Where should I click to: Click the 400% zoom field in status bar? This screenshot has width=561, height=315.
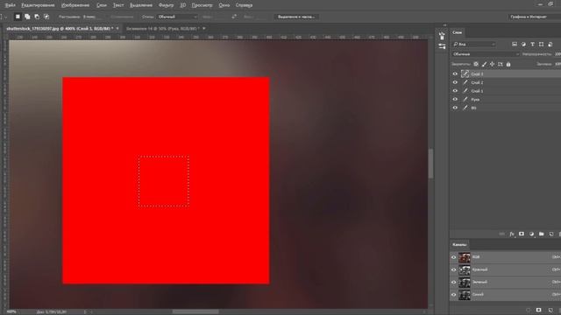pyautogui.click(x=11, y=311)
